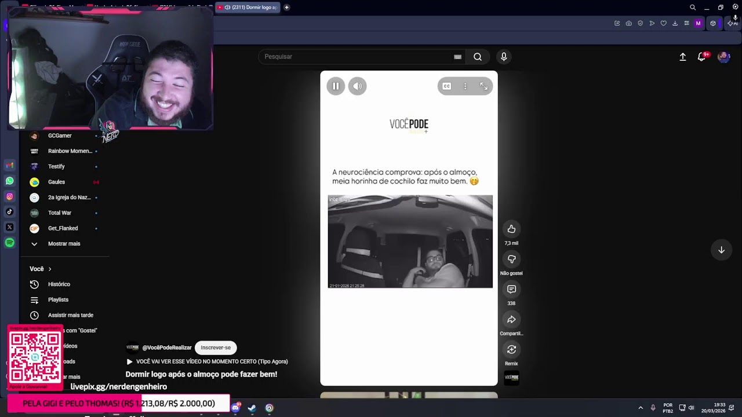This screenshot has height=417, width=742.
Task: Pause the Shorts video
Action: coord(336,86)
